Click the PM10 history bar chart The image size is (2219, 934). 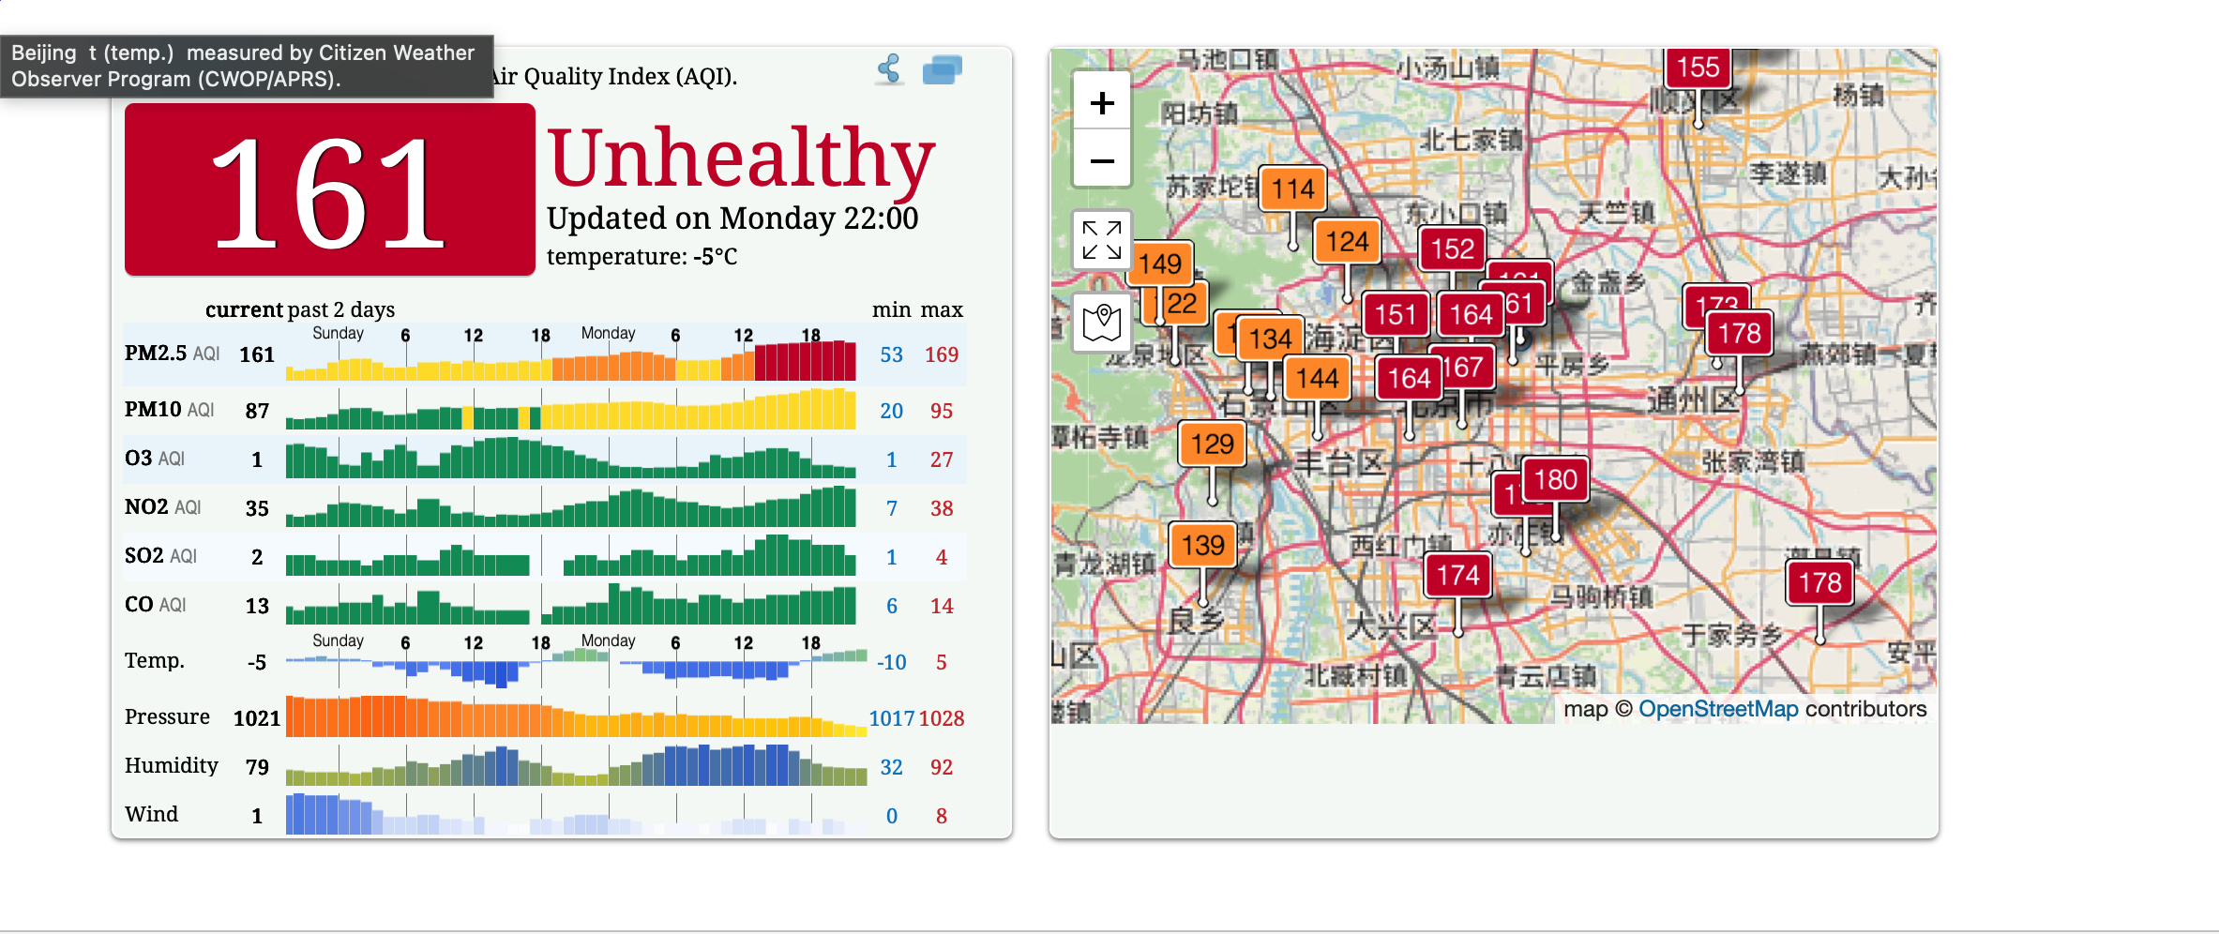tap(571, 409)
